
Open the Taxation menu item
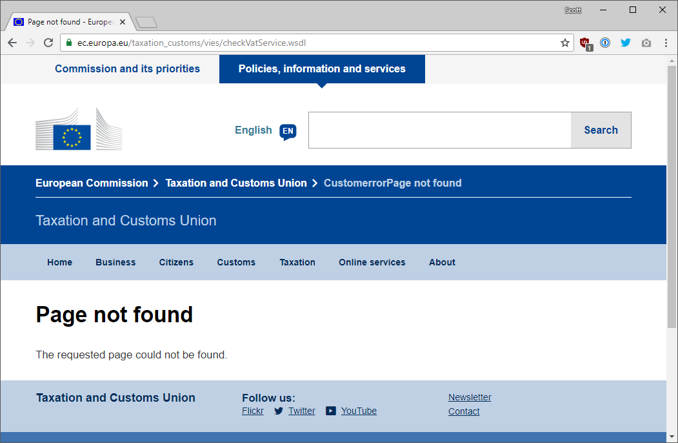point(297,262)
